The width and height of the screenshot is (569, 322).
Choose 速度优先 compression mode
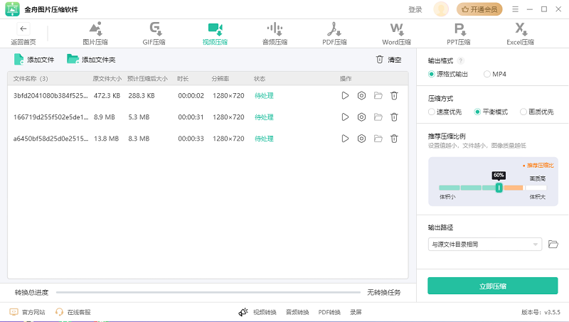pyautogui.click(x=432, y=112)
